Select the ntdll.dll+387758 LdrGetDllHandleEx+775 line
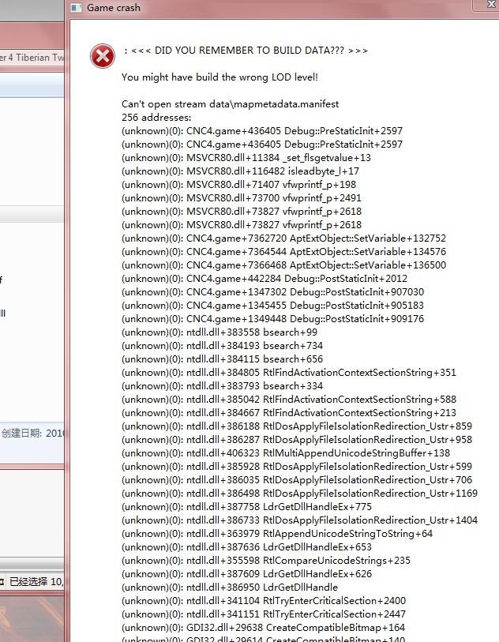Screen dimensions: 499x642 pos(247,507)
